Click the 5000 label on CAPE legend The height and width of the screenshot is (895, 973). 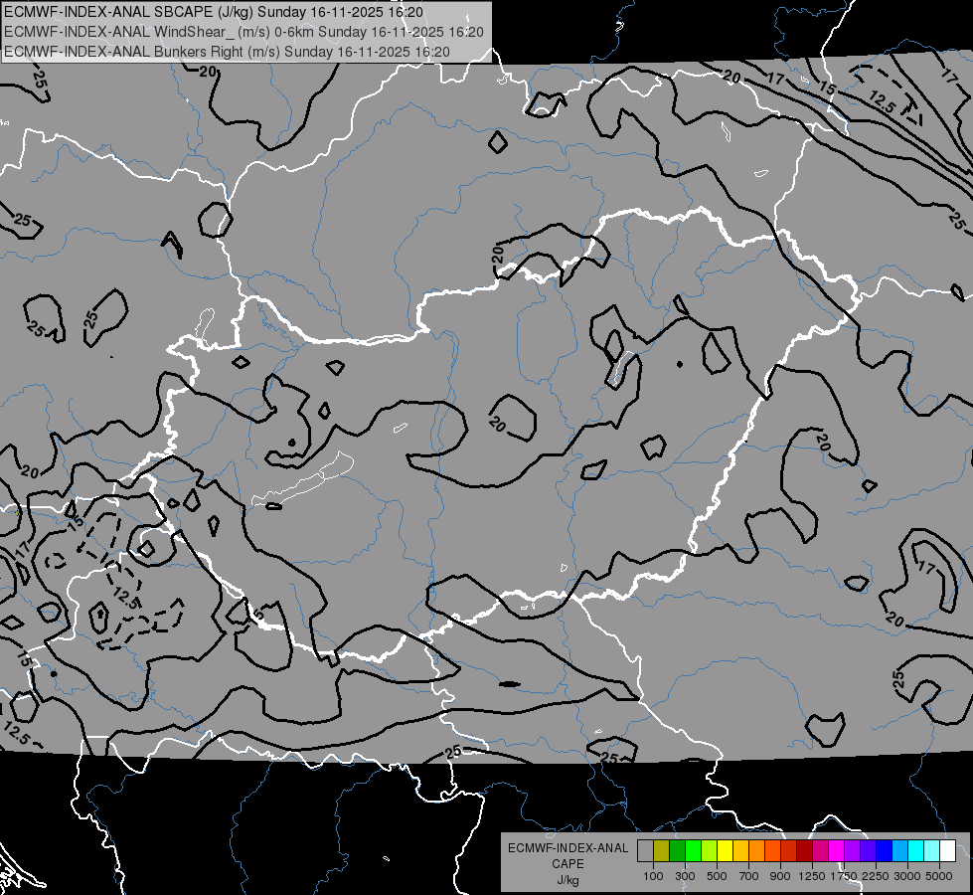[x=939, y=876]
